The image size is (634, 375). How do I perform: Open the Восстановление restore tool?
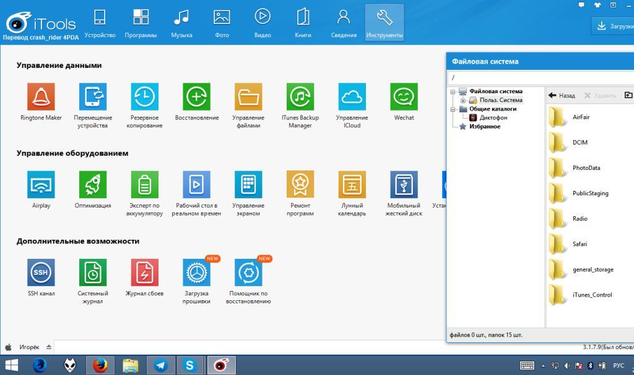point(196,97)
